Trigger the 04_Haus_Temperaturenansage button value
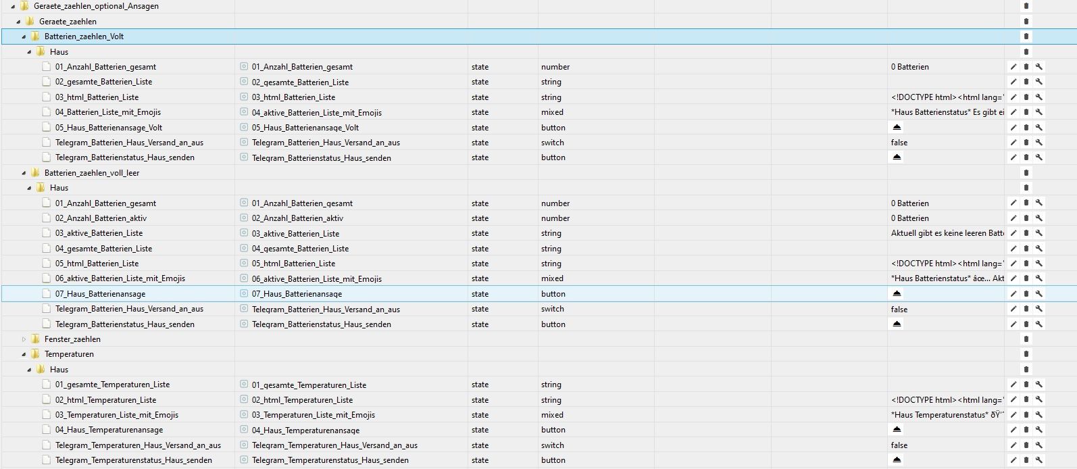 click(x=897, y=430)
